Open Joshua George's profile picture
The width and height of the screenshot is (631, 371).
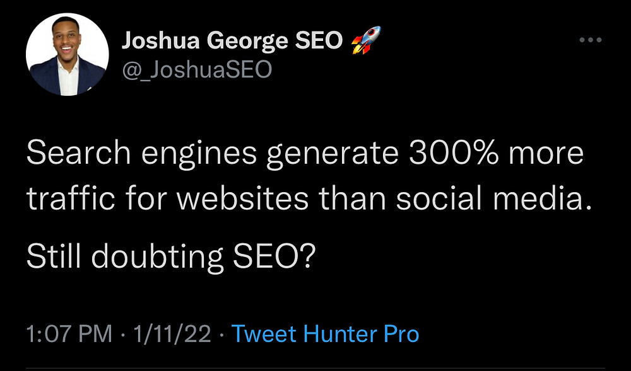[68, 54]
